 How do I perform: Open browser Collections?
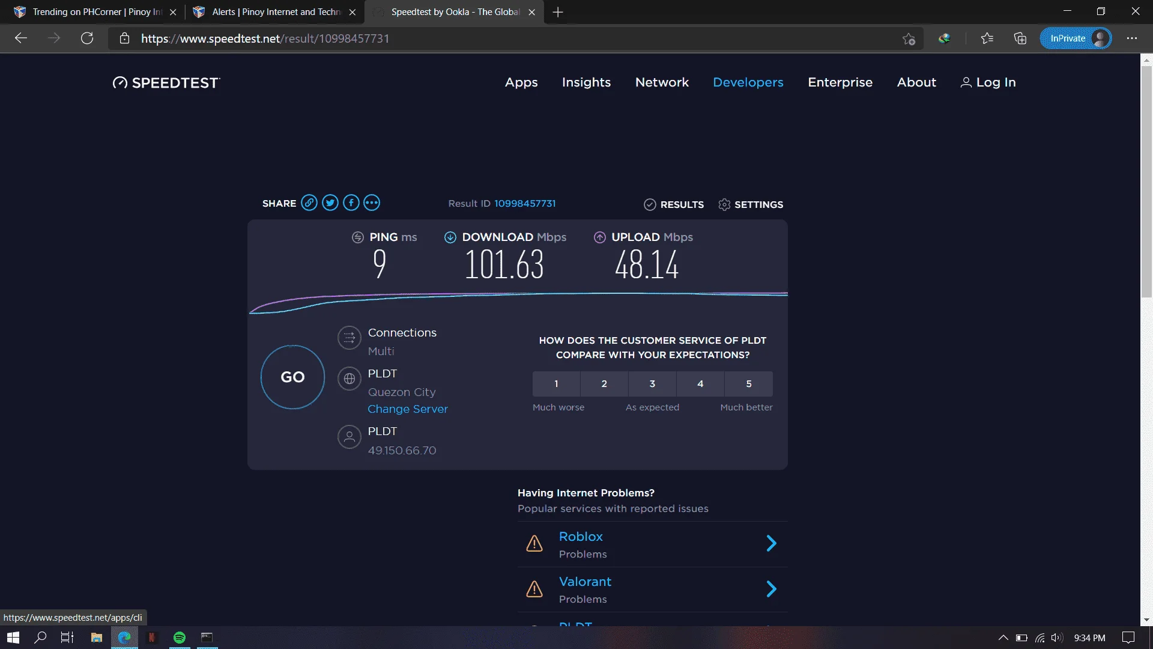[1020, 38]
